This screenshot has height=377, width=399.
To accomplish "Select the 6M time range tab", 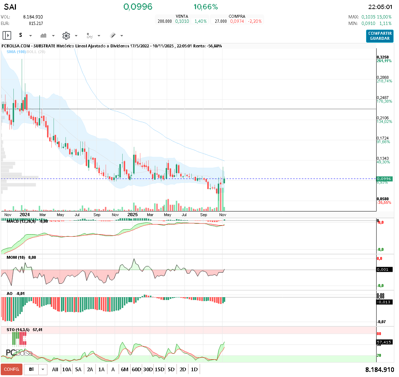I will coord(124,369).
